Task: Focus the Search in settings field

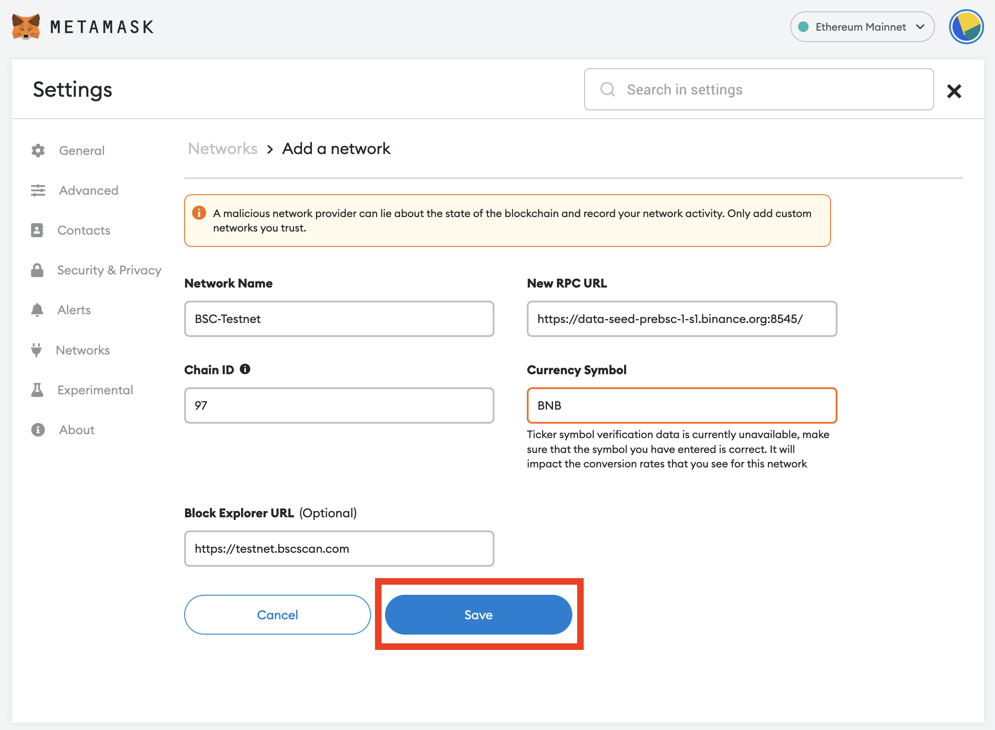Action: point(759,89)
